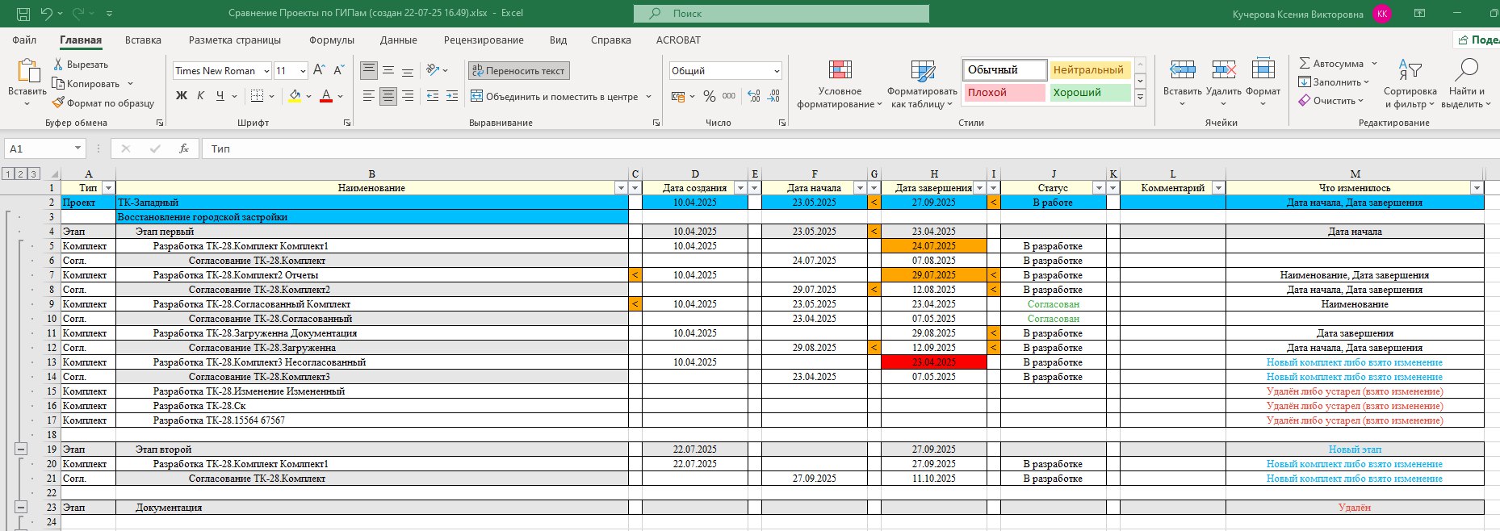Image resolution: width=1500 pixels, height=531 pixels.
Task: Switch to Рецензирование ribbon tab
Action: coord(484,40)
